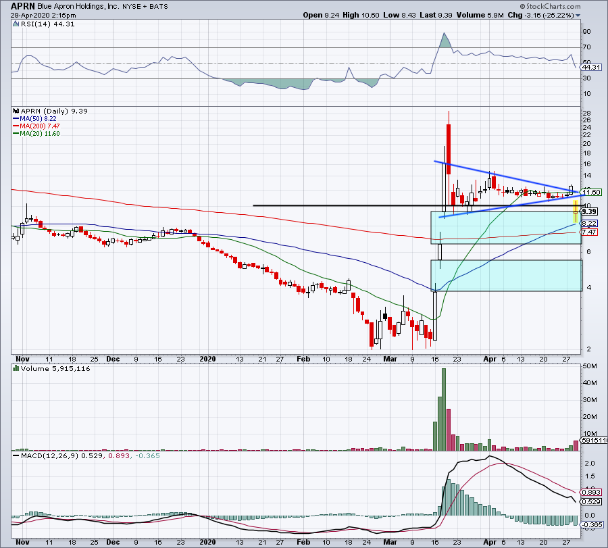Click the tallest green volume bar
The height and width of the screenshot is (548, 608).
coord(444,409)
